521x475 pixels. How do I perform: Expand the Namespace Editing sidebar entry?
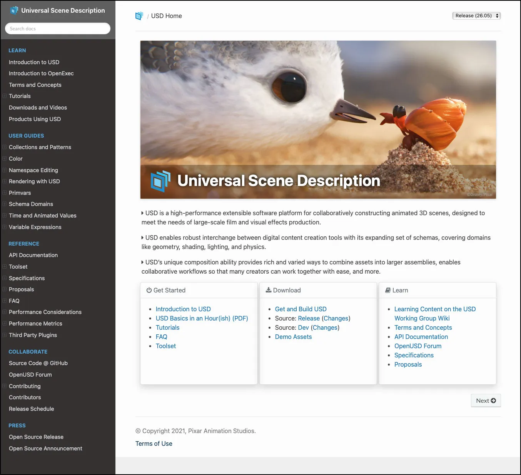click(4, 170)
